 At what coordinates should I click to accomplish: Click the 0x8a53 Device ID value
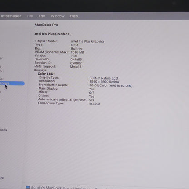(x=76, y=60)
